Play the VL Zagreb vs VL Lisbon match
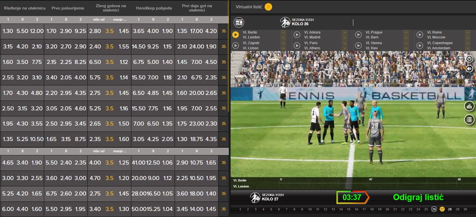Viewport: 476px width, 217px height. tap(235, 46)
